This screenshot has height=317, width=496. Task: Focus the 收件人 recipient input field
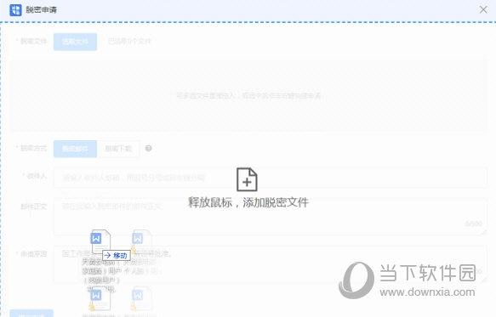click(x=271, y=178)
